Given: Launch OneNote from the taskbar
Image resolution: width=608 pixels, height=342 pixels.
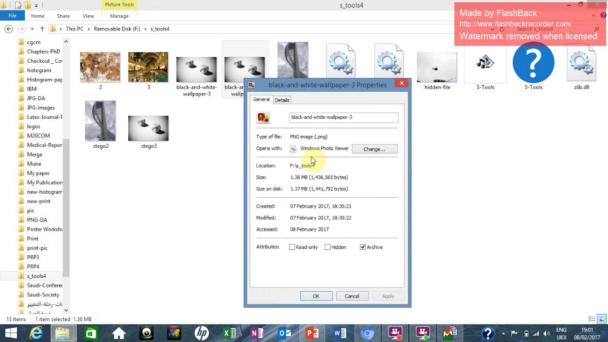Looking at the screenshot, I should pyautogui.click(x=257, y=333).
